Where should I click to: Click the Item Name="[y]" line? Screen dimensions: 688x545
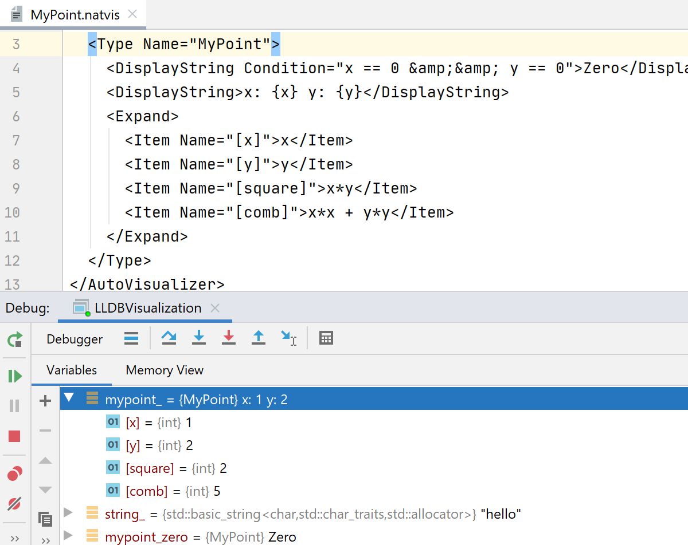239,164
